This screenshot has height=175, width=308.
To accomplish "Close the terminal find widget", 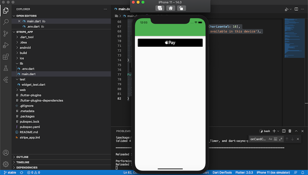I will (298, 139).
